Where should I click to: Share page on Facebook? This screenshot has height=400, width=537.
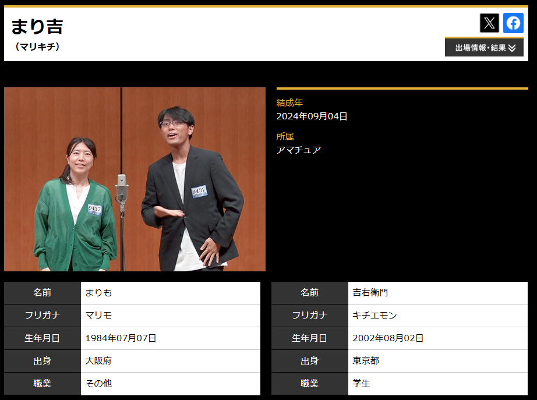(513, 23)
